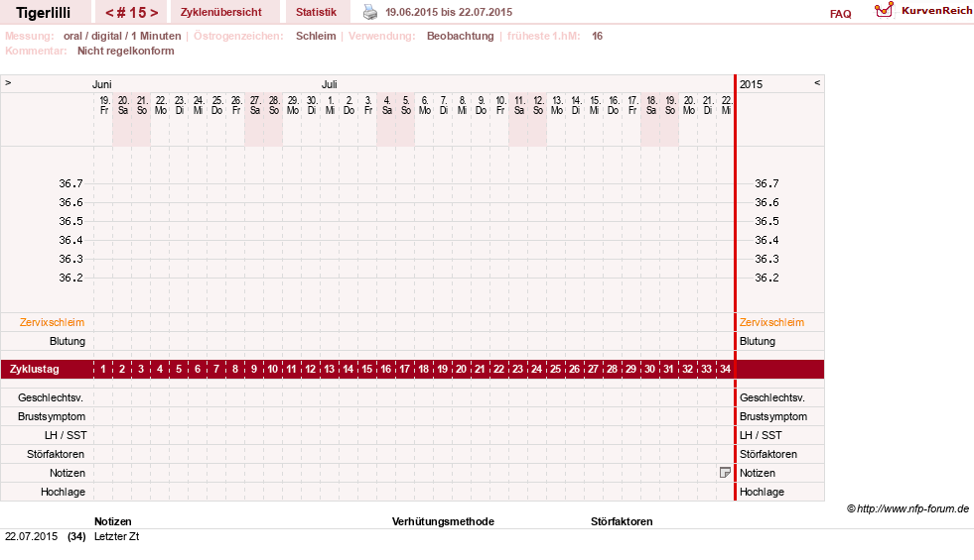Image resolution: width=974 pixels, height=560 pixels.
Task: Click the left Notizen row label
Action: [x=68, y=473]
